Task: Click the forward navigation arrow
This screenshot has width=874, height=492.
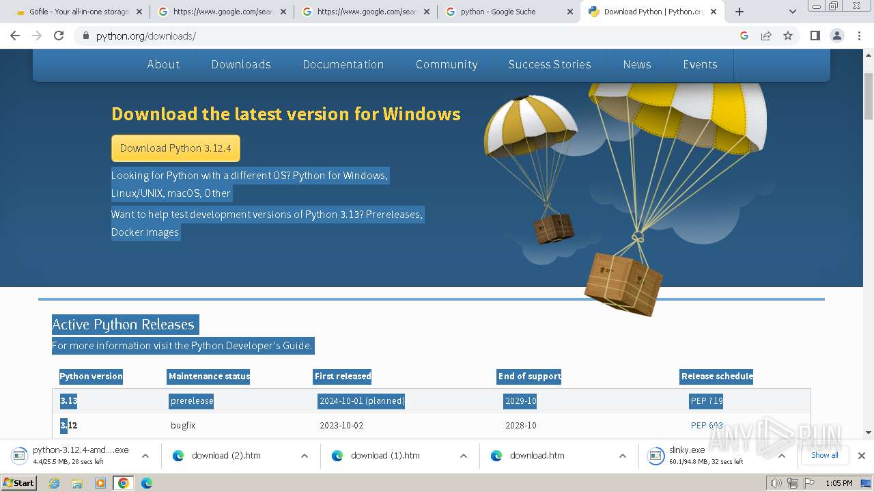Action: (37, 36)
